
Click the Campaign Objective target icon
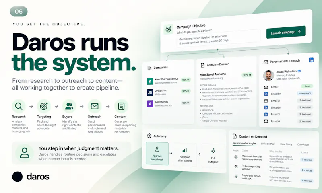pyautogui.click(x=168, y=29)
